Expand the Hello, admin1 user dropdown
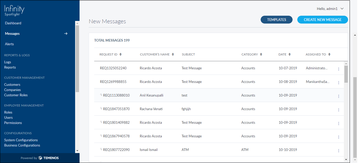Screen dimensions: 358x163 [342, 9]
